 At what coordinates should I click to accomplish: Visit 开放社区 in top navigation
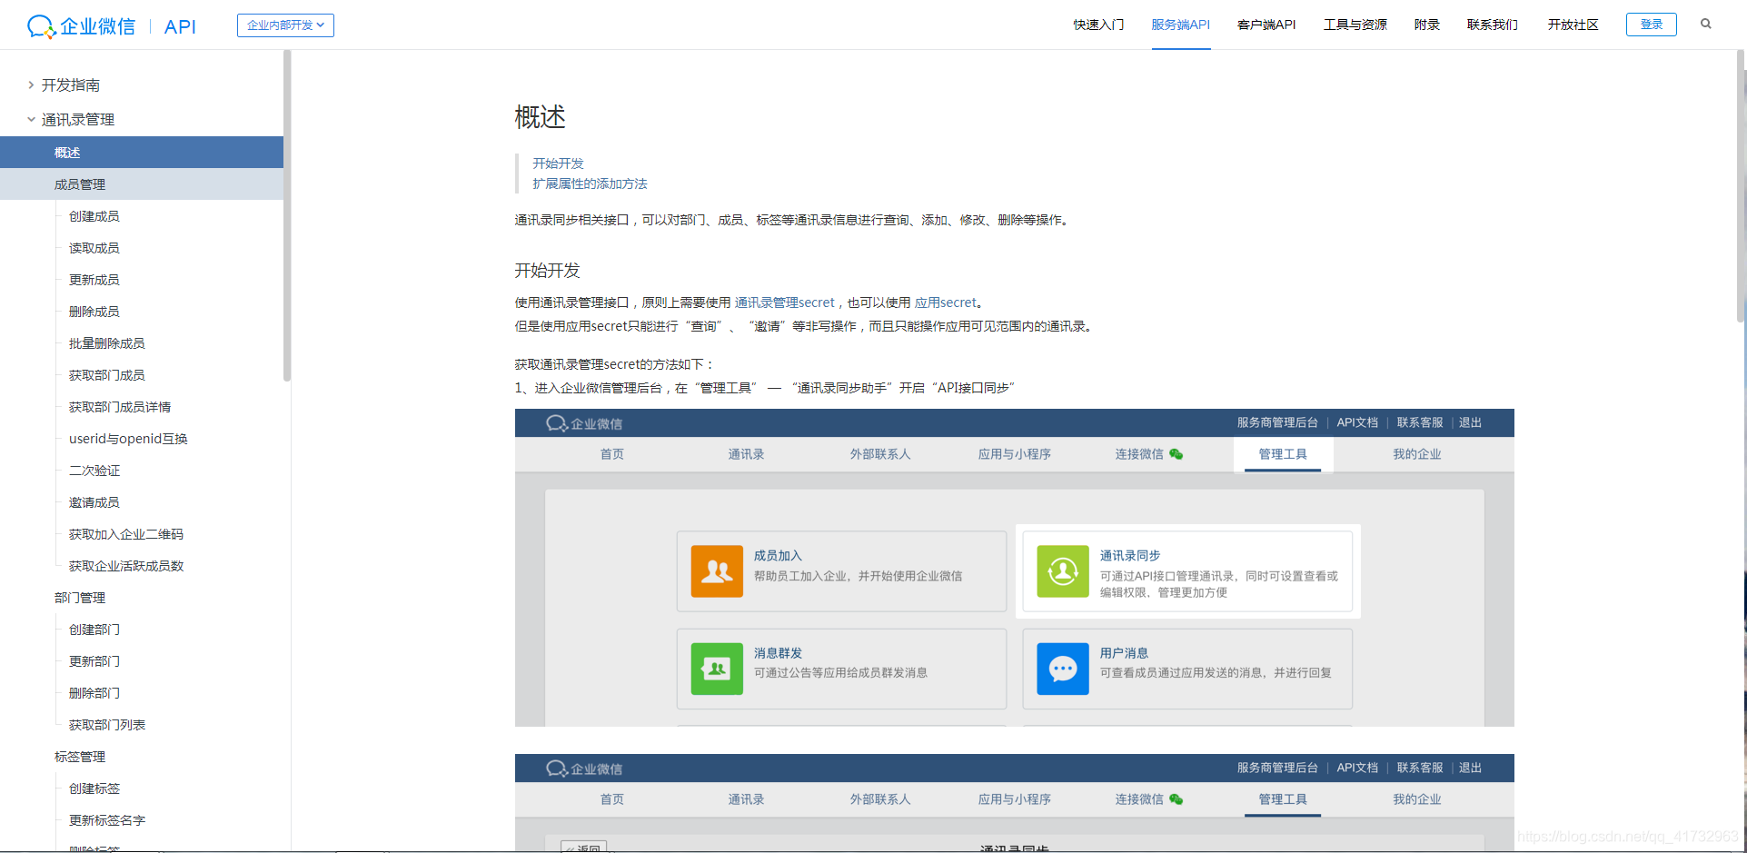pos(1573,25)
